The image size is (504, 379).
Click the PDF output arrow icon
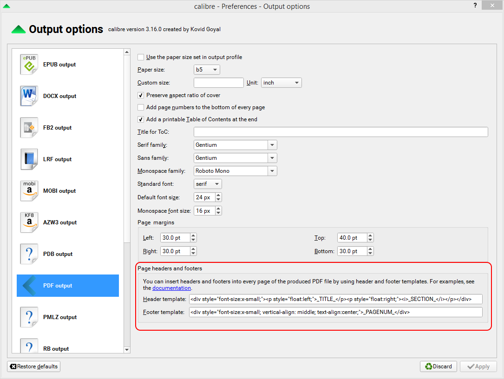pyautogui.click(x=29, y=286)
